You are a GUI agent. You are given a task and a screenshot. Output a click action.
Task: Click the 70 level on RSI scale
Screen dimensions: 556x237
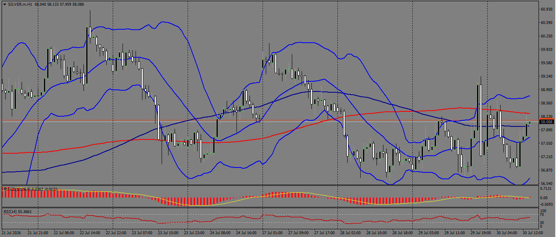point(542,214)
